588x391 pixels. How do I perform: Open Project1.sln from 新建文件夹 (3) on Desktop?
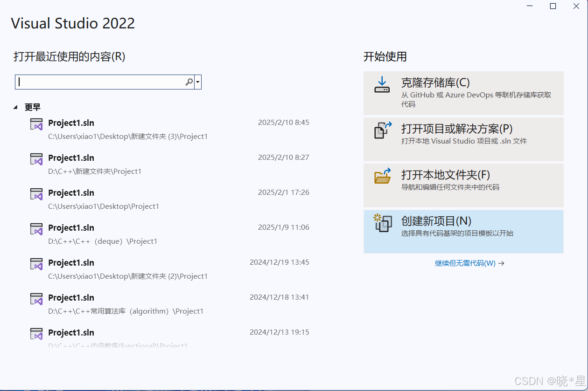point(170,130)
